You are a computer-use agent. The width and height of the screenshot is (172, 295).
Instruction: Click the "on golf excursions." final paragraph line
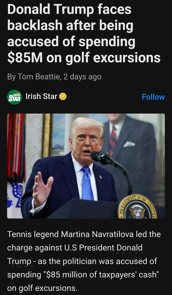pos(42,289)
